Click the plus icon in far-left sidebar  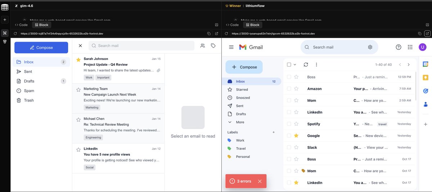point(5,20)
